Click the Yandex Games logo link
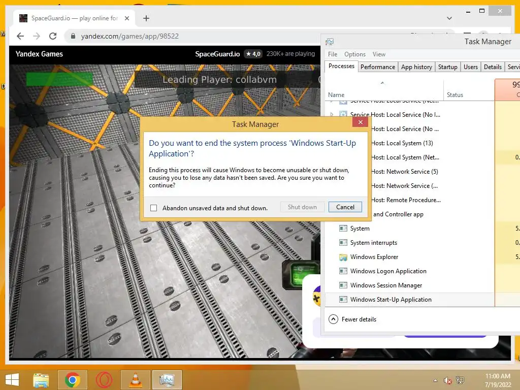 click(x=39, y=54)
